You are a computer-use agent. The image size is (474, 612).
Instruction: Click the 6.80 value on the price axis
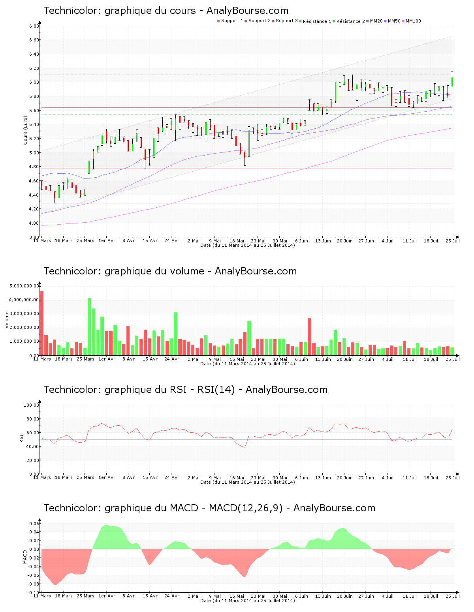[34, 26]
